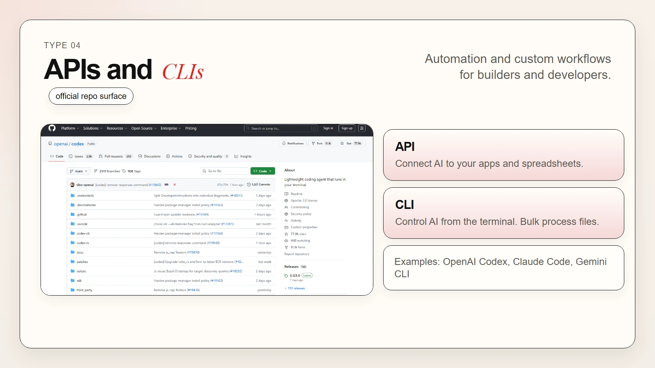Switch to the Issues tab
655x368 pixels.
point(81,156)
